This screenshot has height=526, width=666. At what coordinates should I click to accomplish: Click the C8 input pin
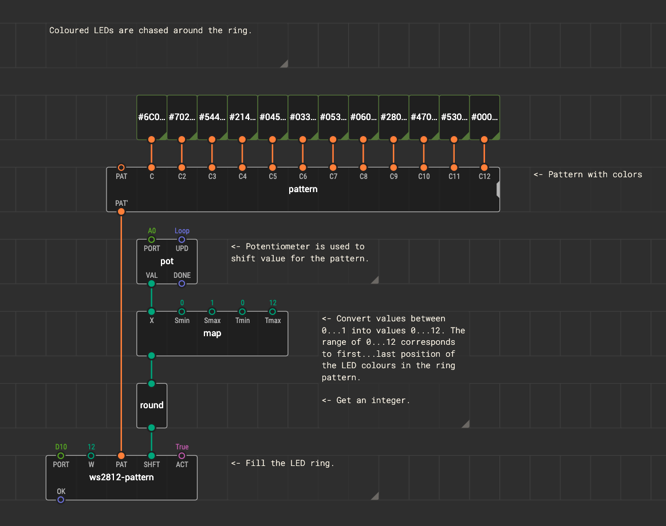(x=363, y=168)
